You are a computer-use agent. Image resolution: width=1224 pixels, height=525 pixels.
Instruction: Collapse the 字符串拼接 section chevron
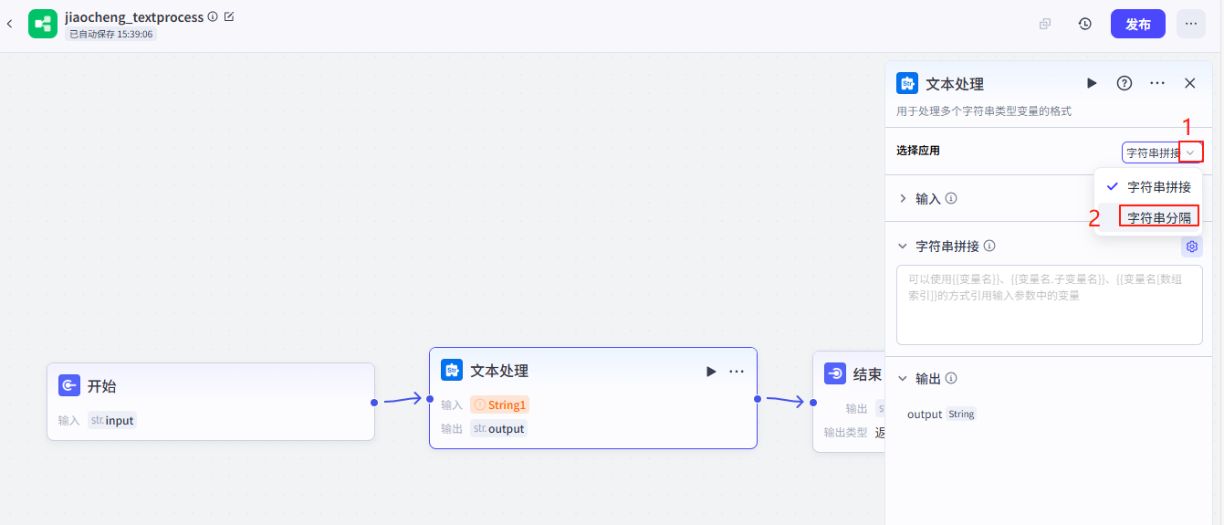click(903, 247)
